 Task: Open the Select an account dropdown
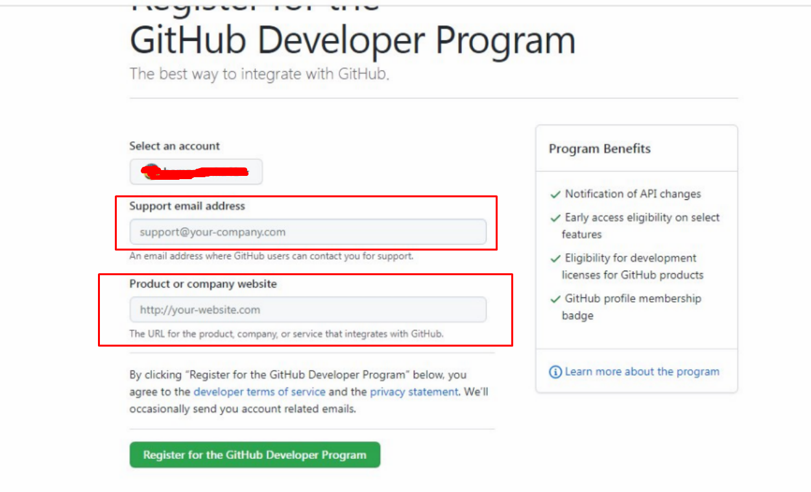point(196,171)
